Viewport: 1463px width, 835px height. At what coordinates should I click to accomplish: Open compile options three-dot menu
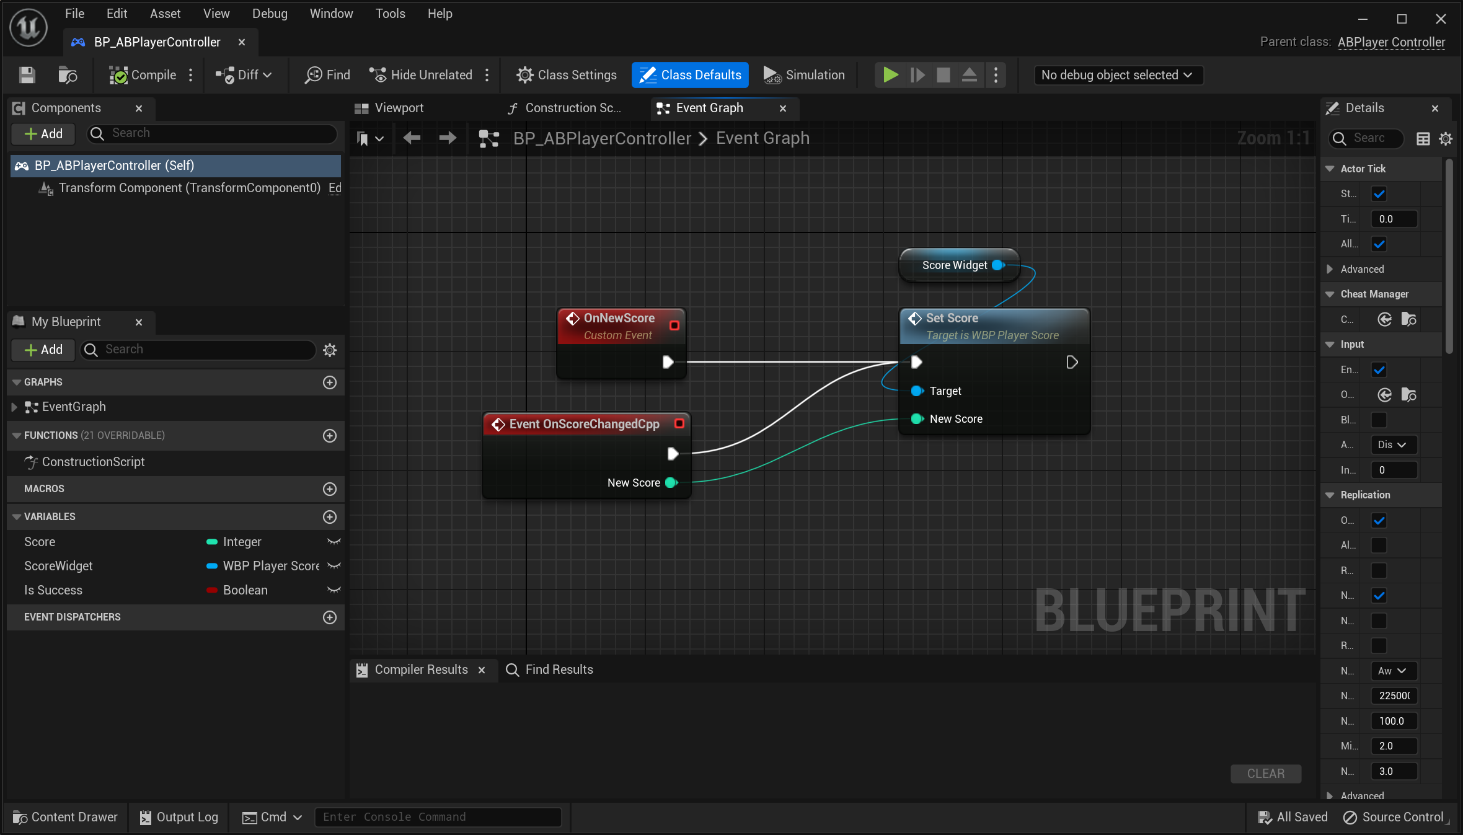[x=191, y=75]
